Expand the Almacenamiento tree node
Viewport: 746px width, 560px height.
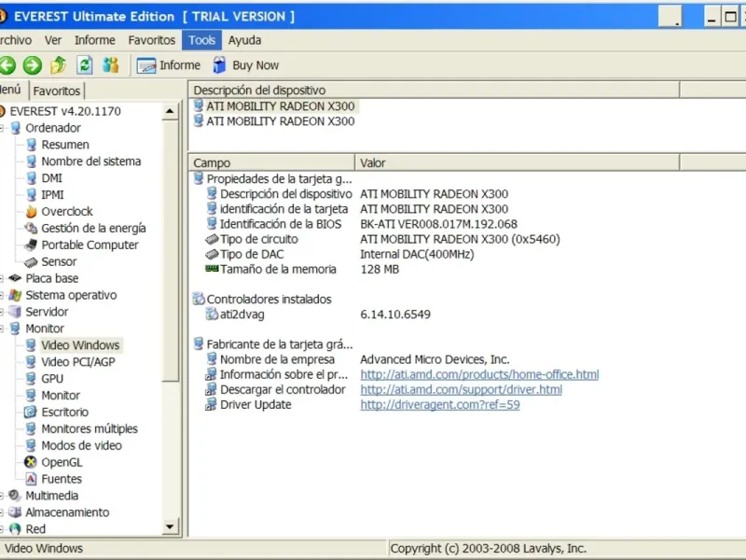pos(2,512)
